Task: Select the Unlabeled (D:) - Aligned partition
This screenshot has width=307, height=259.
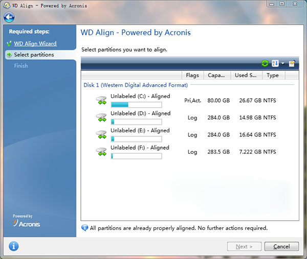Action: (141, 113)
